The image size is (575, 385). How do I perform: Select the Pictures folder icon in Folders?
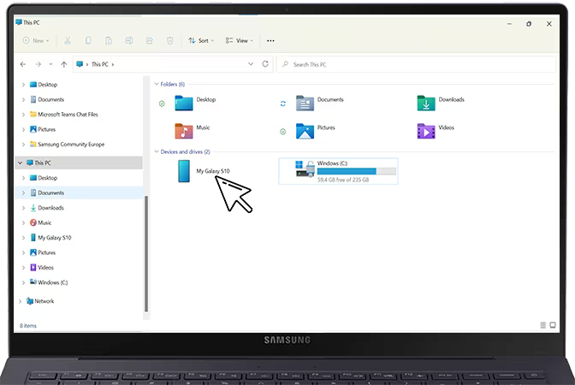[305, 131]
